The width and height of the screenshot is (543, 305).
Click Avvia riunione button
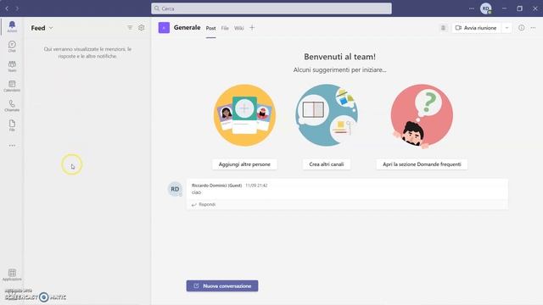[477, 28]
